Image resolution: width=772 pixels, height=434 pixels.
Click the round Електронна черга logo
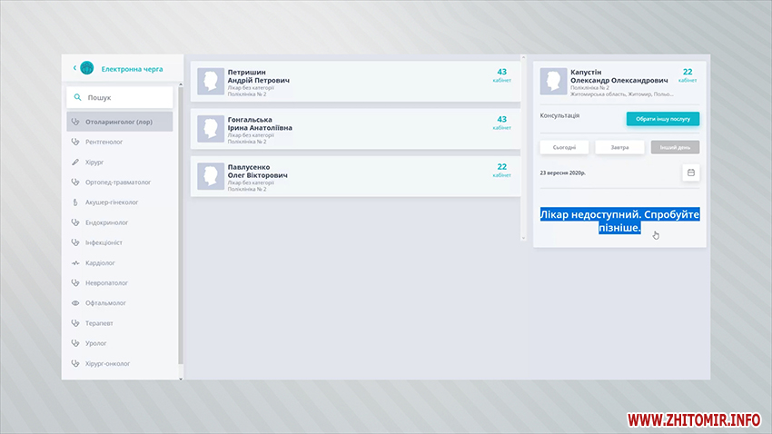(x=87, y=67)
